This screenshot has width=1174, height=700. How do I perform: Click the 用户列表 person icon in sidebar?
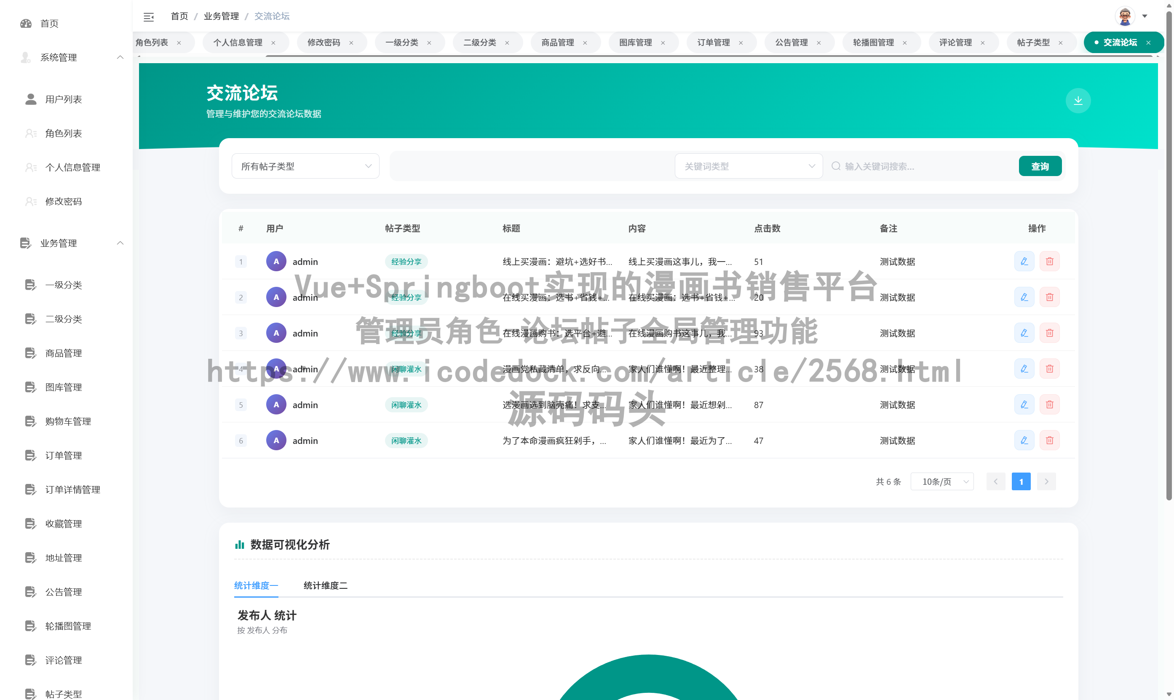[x=30, y=99]
